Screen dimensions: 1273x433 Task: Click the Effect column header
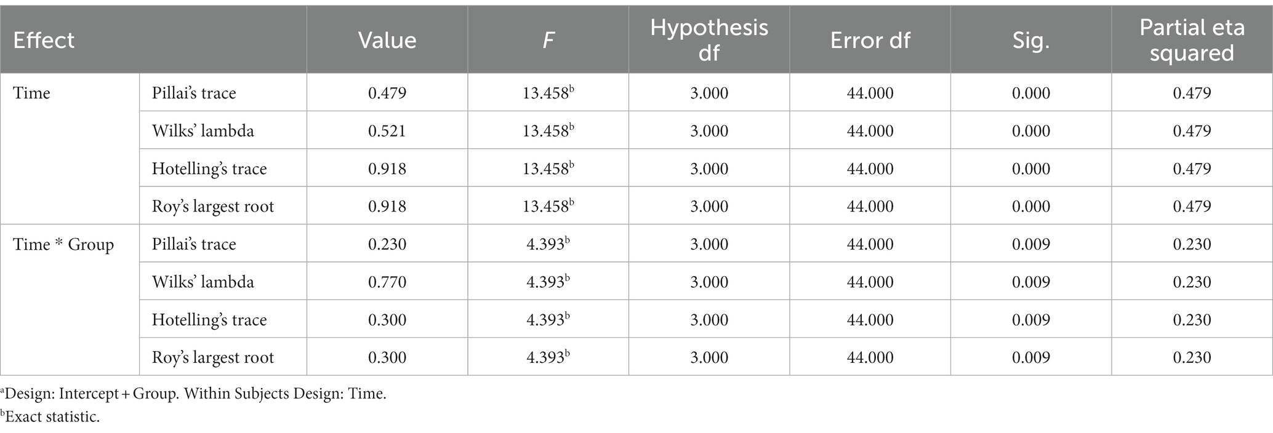pyautogui.click(x=44, y=41)
